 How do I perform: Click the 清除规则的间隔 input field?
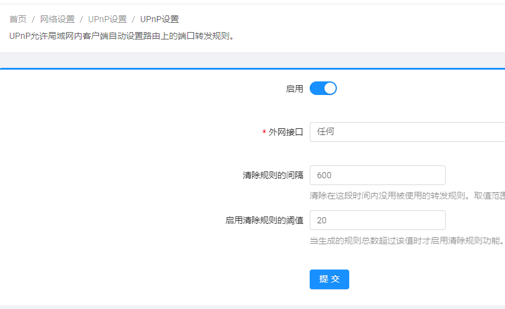point(378,175)
